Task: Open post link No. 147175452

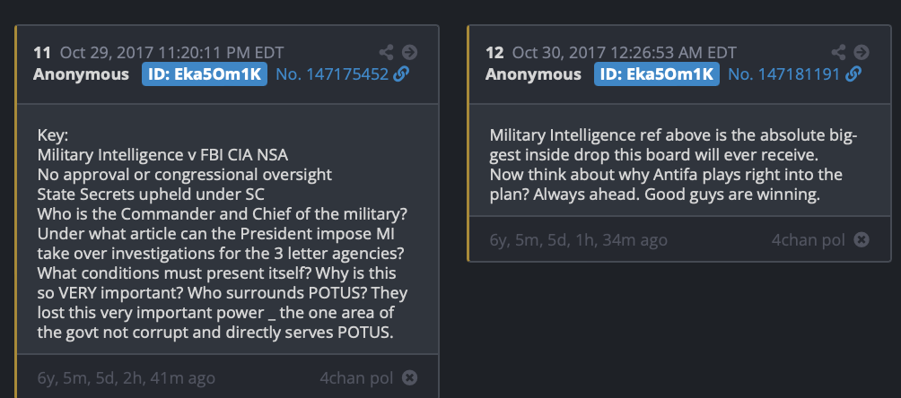Action: pyautogui.click(x=331, y=74)
